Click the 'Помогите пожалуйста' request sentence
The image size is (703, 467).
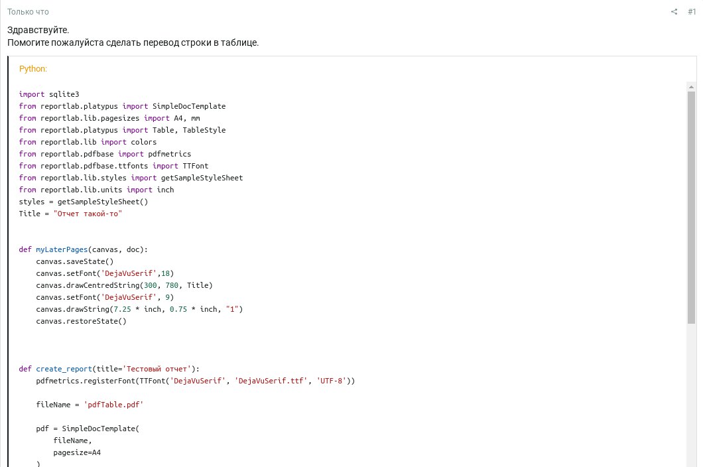pos(133,42)
